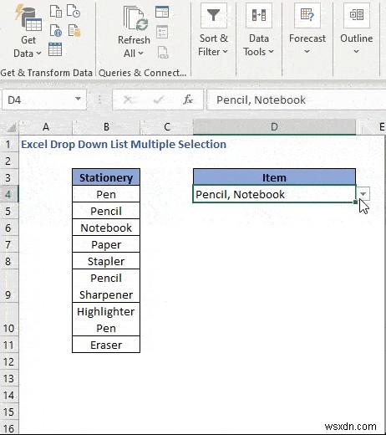Open the Get Data menu
The image size is (386, 435).
28,32
